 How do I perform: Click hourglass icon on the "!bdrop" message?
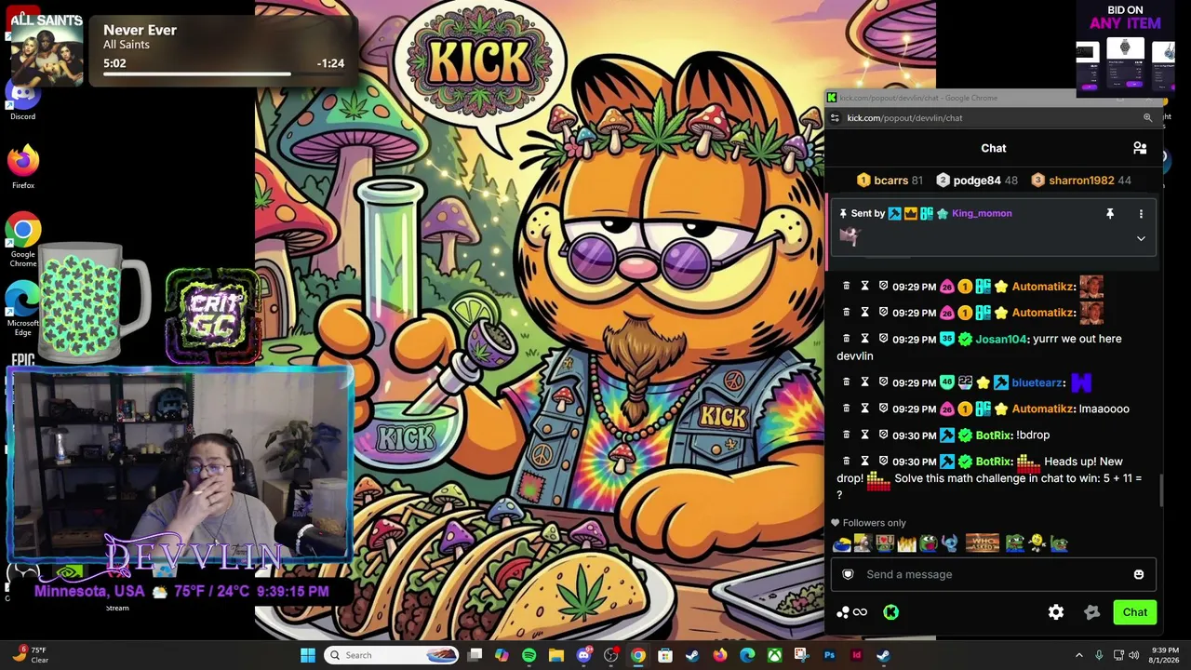coord(864,435)
